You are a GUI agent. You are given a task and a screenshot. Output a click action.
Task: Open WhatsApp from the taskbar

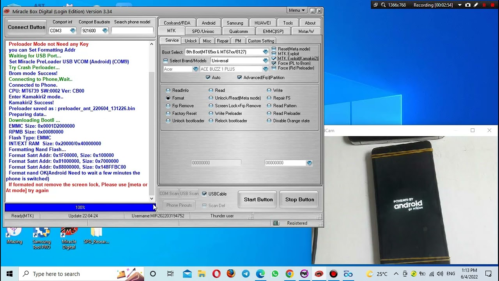(275, 274)
